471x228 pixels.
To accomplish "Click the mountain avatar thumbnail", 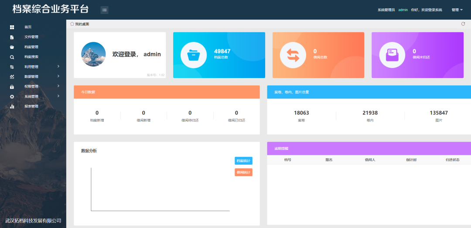I will [x=93, y=54].
